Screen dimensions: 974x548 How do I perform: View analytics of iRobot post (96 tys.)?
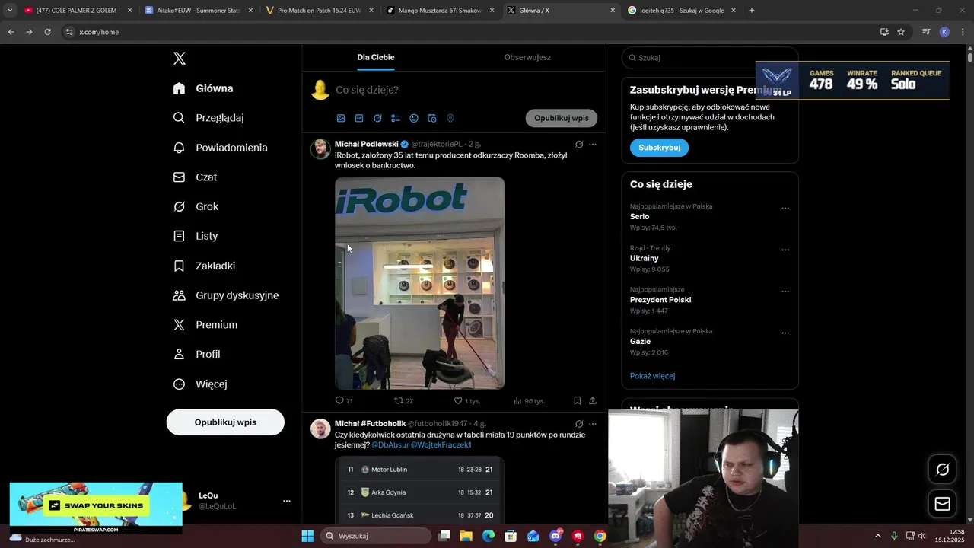529,400
